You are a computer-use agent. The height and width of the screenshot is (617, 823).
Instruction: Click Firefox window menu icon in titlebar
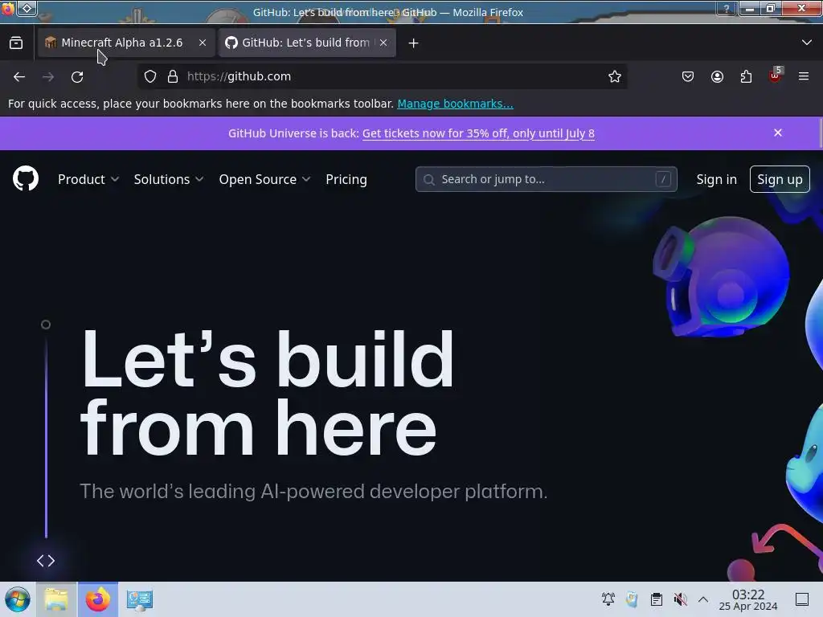coord(7,8)
